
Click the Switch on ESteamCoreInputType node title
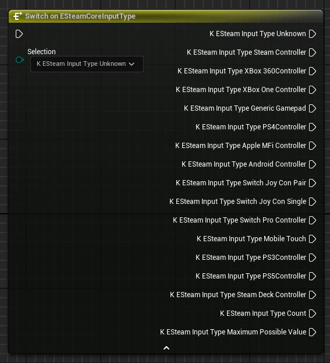tap(80, 16)
